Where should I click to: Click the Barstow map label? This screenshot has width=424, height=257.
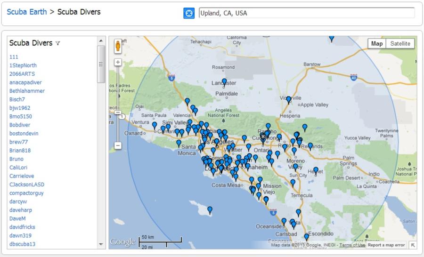tap(312, 64)
